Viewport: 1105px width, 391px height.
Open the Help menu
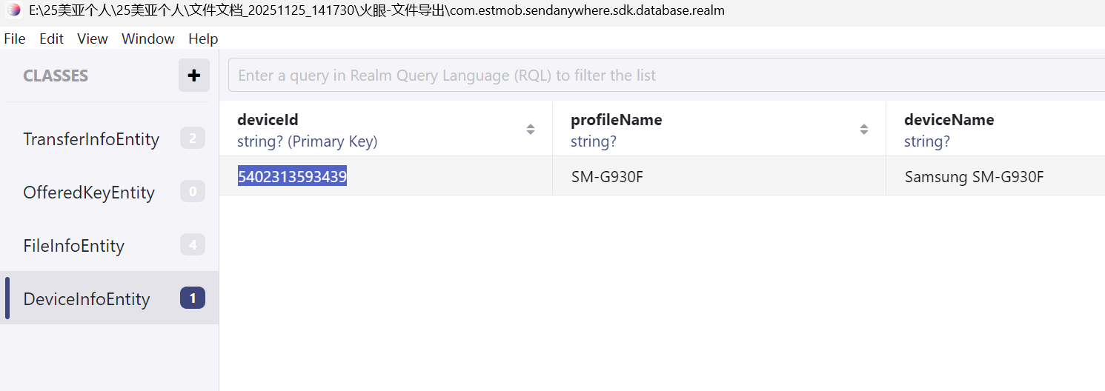coord(203,39)
